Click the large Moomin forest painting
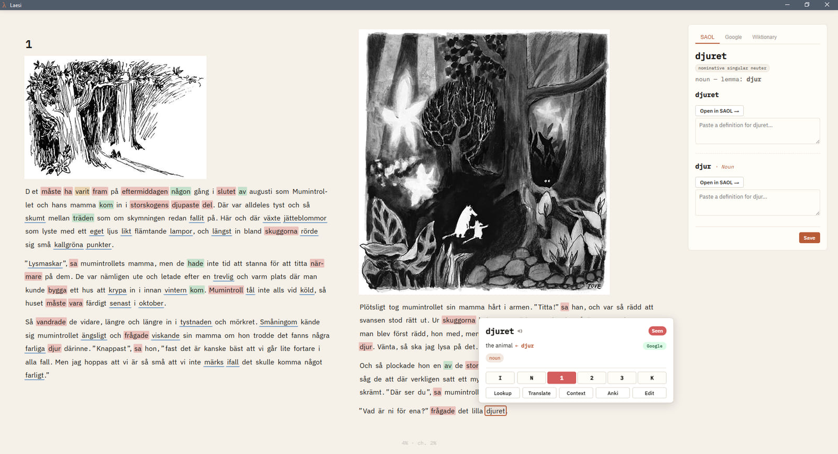Screen dimensions: 838x454 [484, 161]
